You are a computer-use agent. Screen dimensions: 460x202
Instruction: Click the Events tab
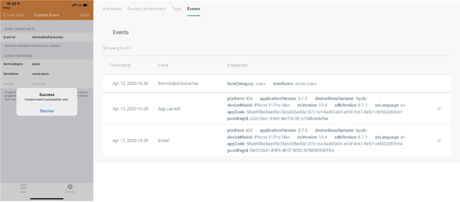(x=193, y=9)
